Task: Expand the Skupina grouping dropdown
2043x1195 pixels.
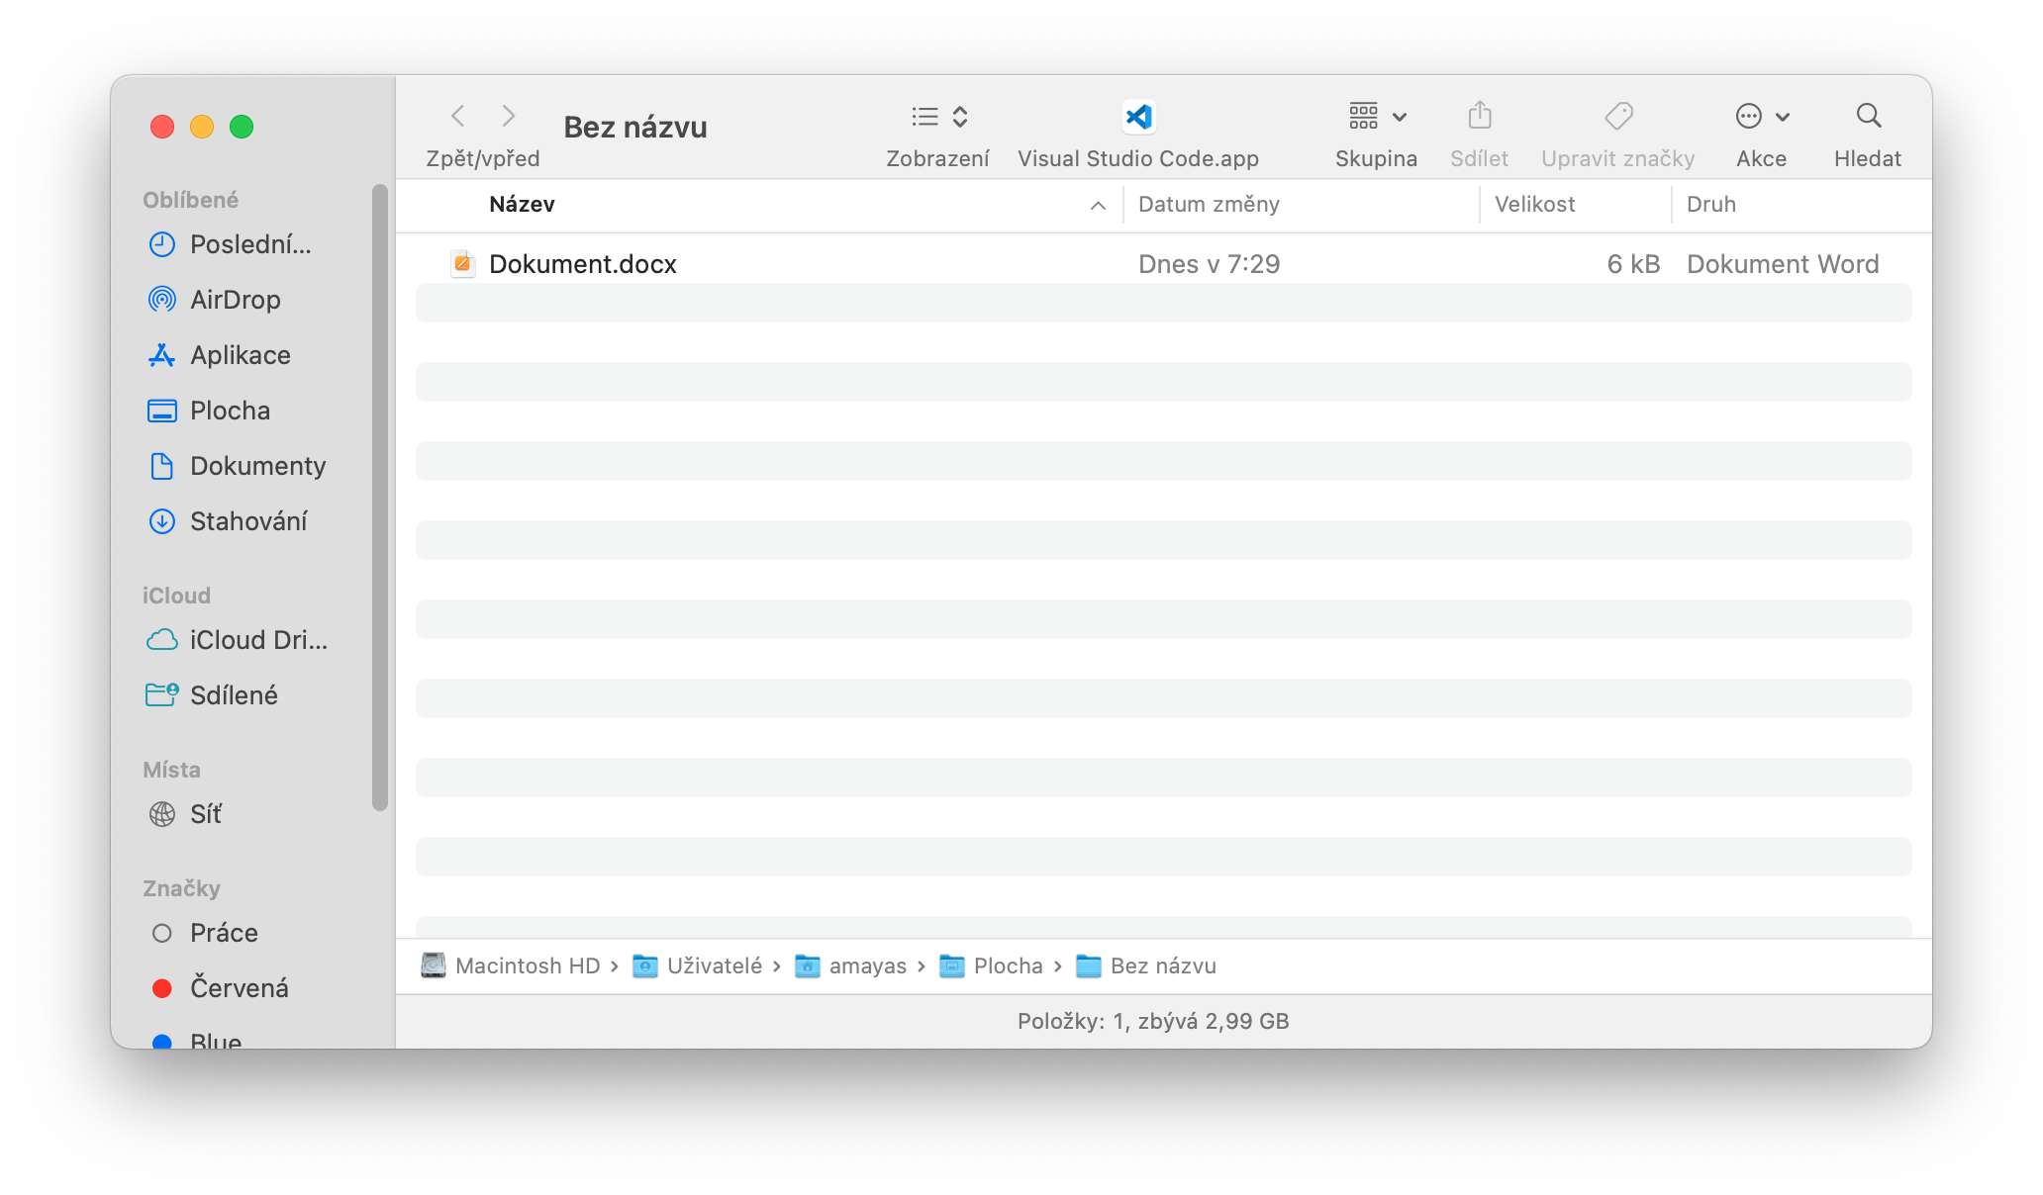Action: 1377,117
